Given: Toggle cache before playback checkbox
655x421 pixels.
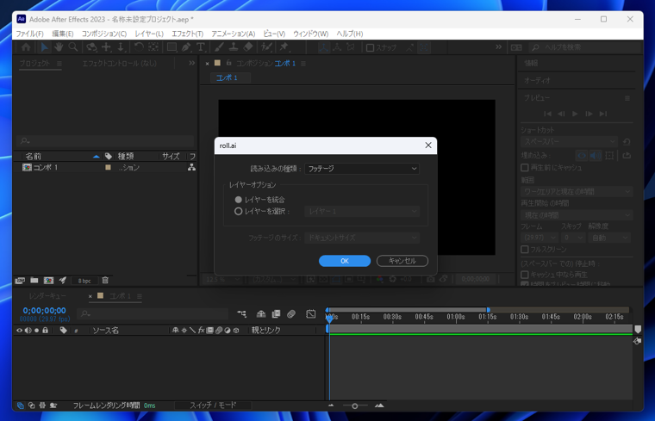Looking at the screenshot, I should (525, 167).
